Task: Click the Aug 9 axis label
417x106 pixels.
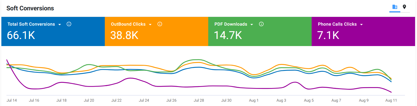Action: coord(364,100)
